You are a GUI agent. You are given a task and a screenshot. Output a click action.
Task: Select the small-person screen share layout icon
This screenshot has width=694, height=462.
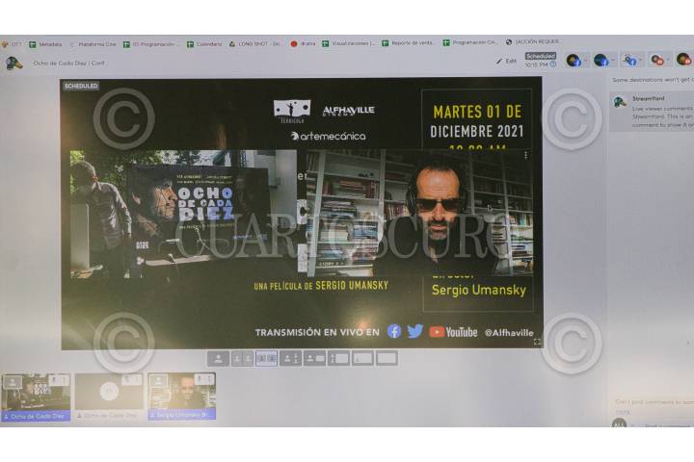(314, 358)
